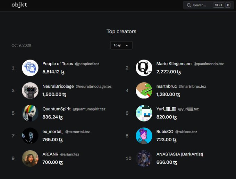Screen dimensions: 236x179
Task: Focus the Search input field
Action: tap(209, 5)
